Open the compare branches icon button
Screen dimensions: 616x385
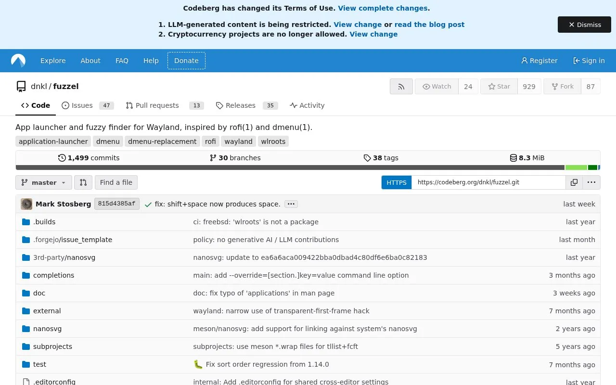point(83,182)
